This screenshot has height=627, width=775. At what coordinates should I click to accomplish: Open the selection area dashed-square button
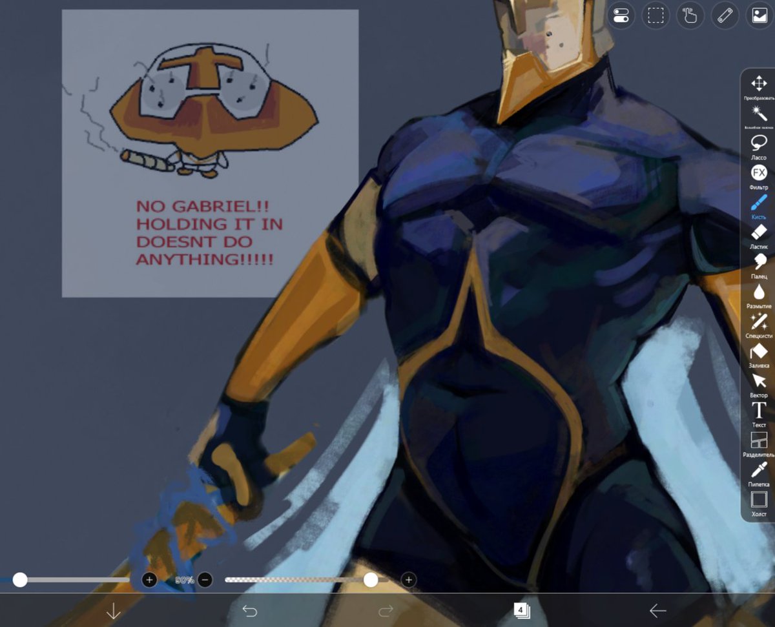pos(656,15)
